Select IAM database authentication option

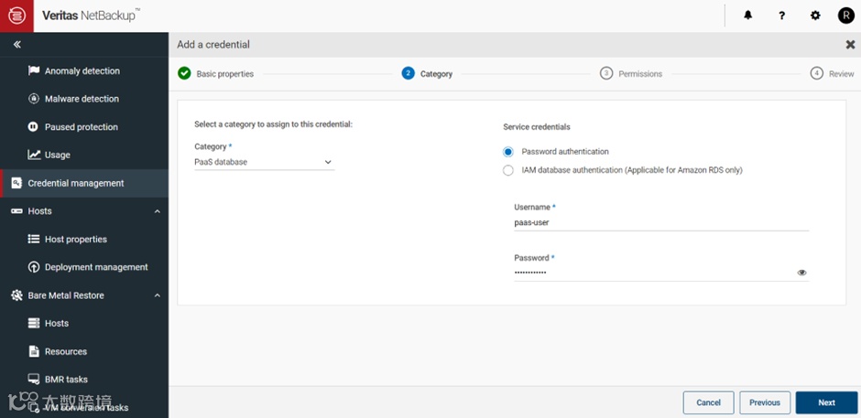[x=508, y=170]
